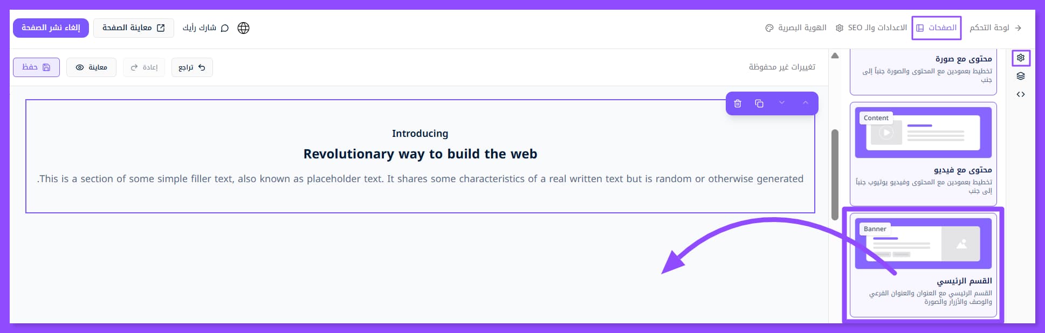Toggle preview mode with معاينة eye button
Screen dimensions: 1045x333
point(91,67)
